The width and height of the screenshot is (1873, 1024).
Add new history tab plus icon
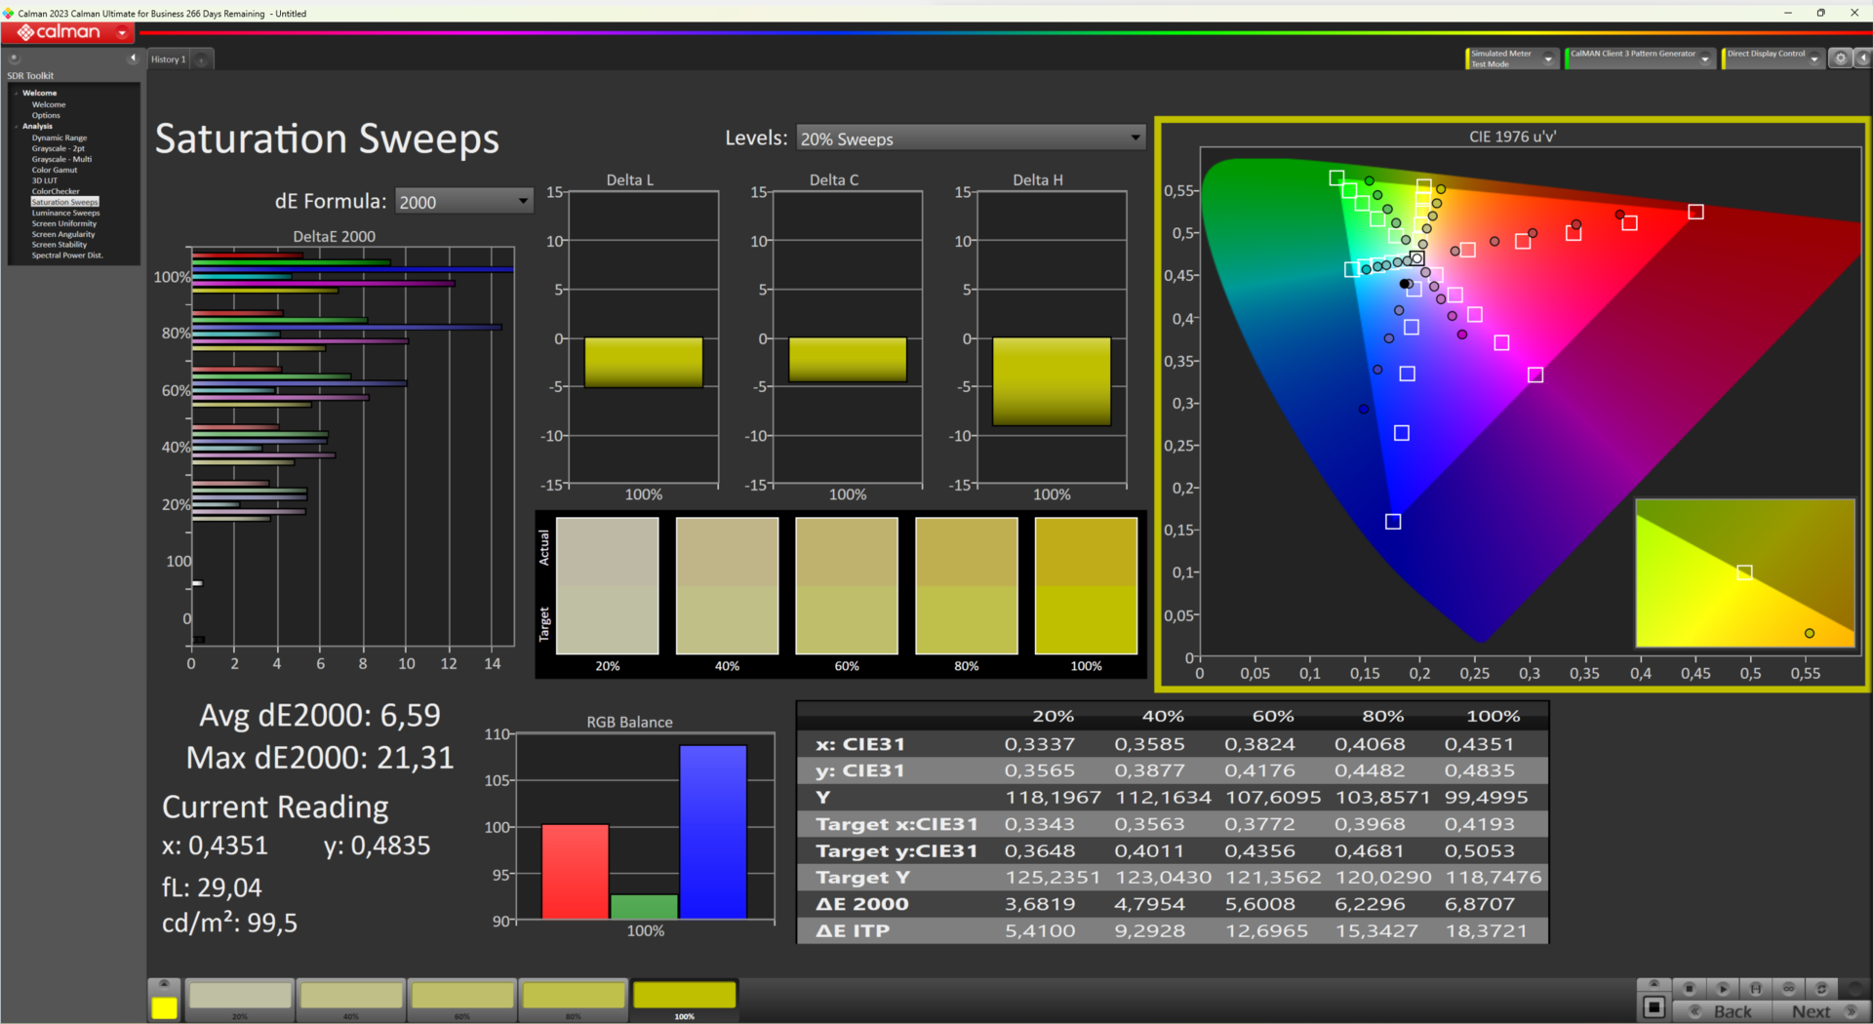[201, 59]
